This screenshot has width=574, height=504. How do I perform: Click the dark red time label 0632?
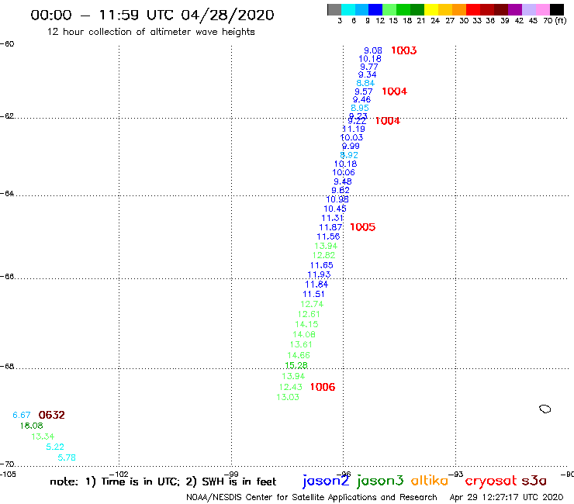coord(52,415)
